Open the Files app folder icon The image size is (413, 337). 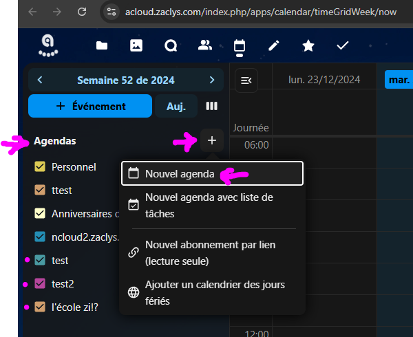coord(102,45)
